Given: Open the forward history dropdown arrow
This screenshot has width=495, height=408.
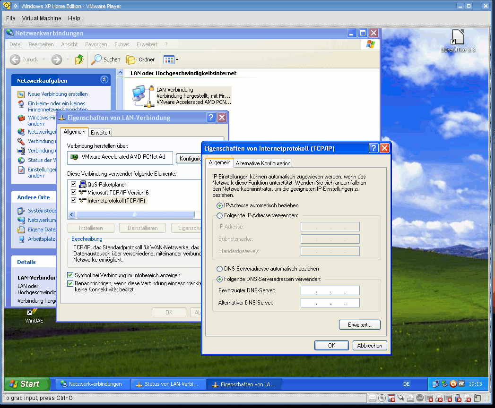Looking at the screenshot, I should (68, 59).
